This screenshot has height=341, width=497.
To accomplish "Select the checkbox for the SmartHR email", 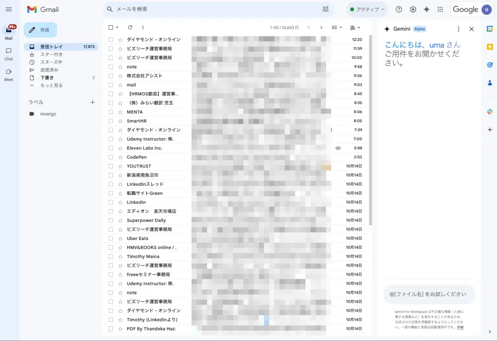I will pos(111,121).
